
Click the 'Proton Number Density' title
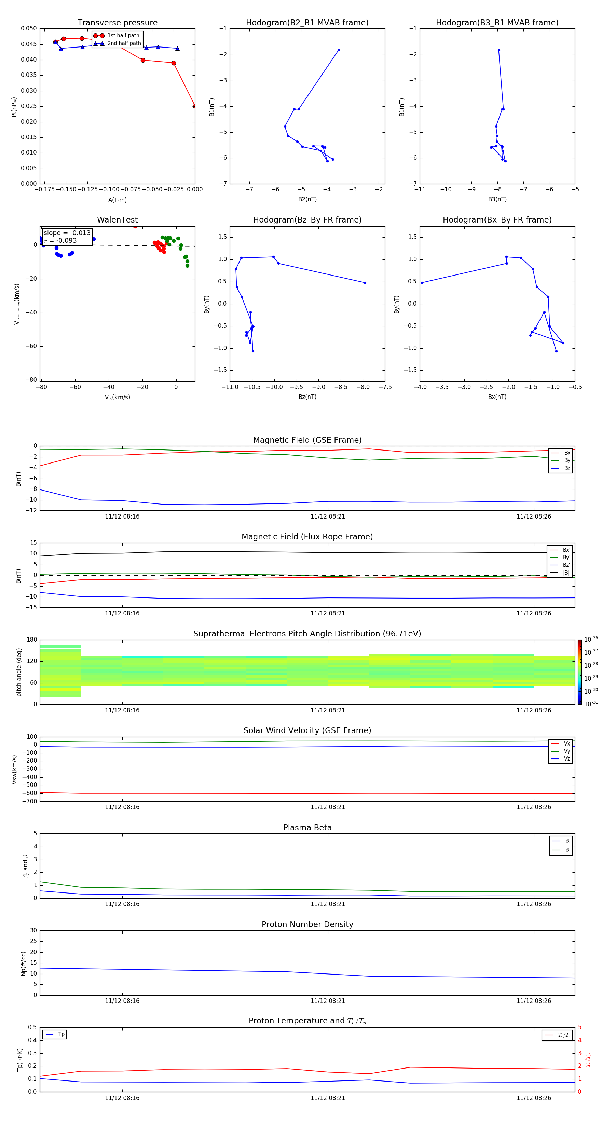pyautogui.click(x=307, y=924)
